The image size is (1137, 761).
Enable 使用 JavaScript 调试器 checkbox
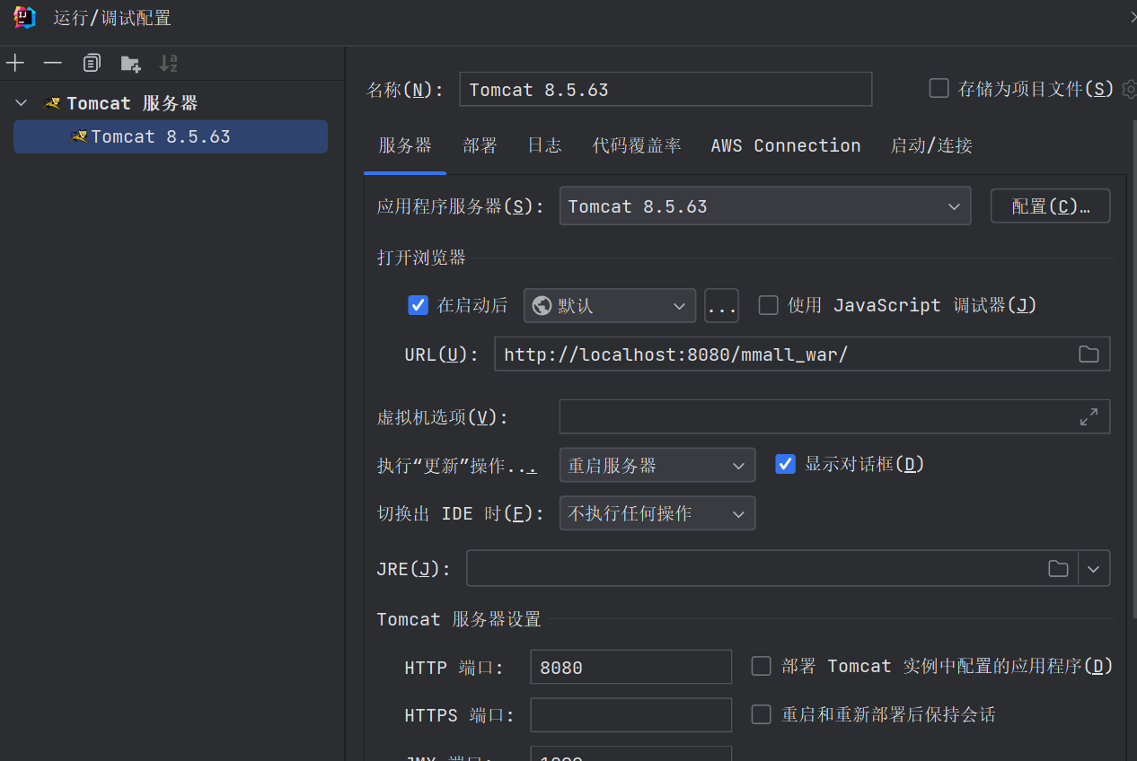[x=768, y=305]
